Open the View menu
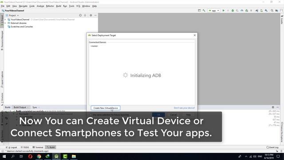Image resolution: width=284 pixels, height=160 pixels. 15,6
